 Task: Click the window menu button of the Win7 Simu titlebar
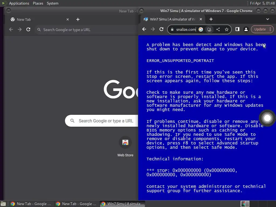(x=141, y=11)
